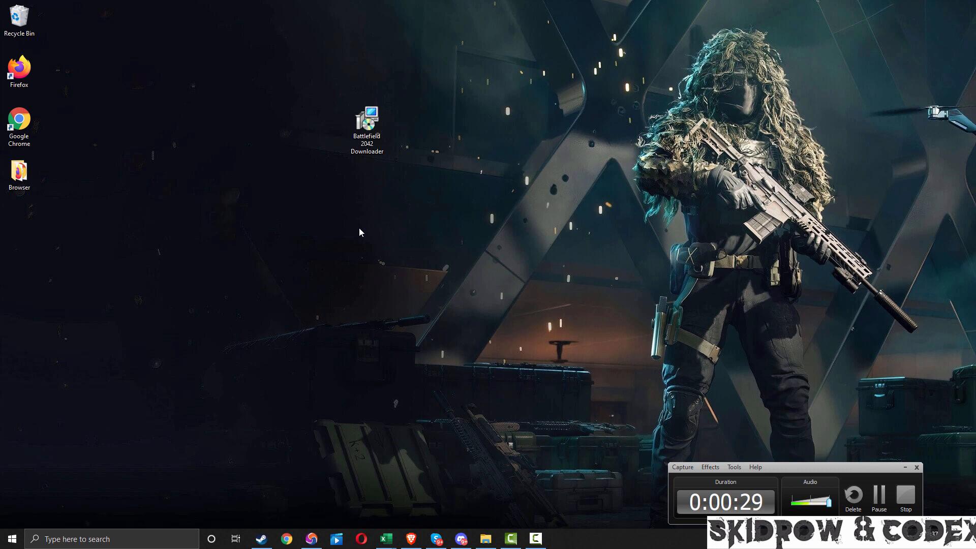Viewport: 976px width, 549px height.
Task: Open Battlefield 2042 Downloader desktop icon
Action: coord(367,120)
